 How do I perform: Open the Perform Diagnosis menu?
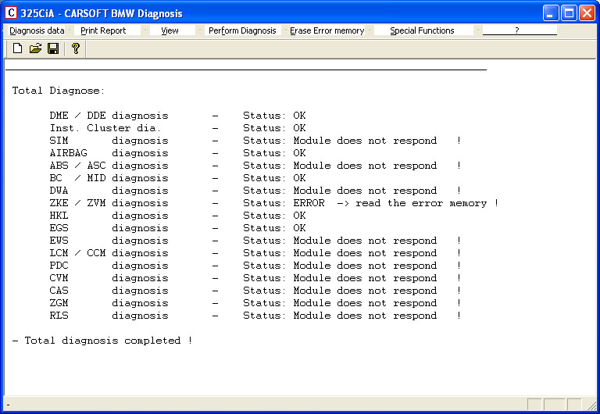coord(242,30)
